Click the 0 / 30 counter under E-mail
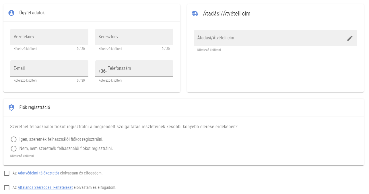Viewport: 369px width, 194px height. tap(81, 80)
